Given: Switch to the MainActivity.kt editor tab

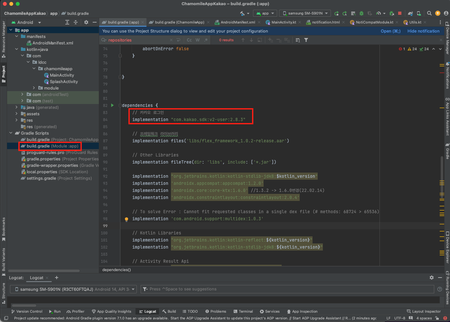Looking at the screenshot, I should (284, 22).
